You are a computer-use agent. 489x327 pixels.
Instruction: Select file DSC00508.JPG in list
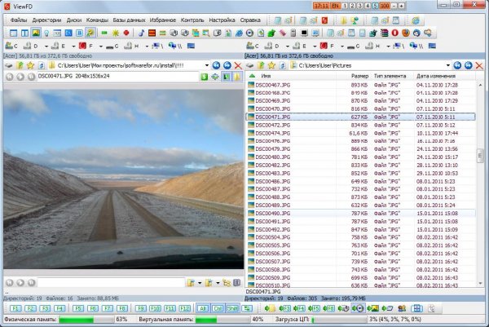[361, 269]
